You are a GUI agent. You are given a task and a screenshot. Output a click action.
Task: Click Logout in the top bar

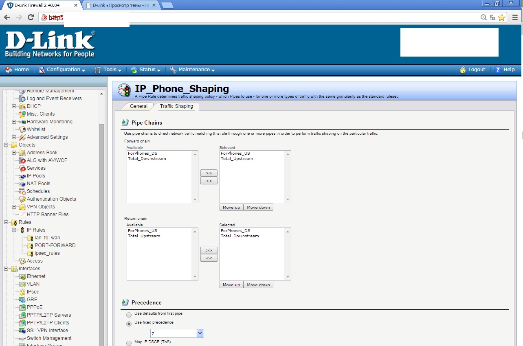click(x=472, y=70)
